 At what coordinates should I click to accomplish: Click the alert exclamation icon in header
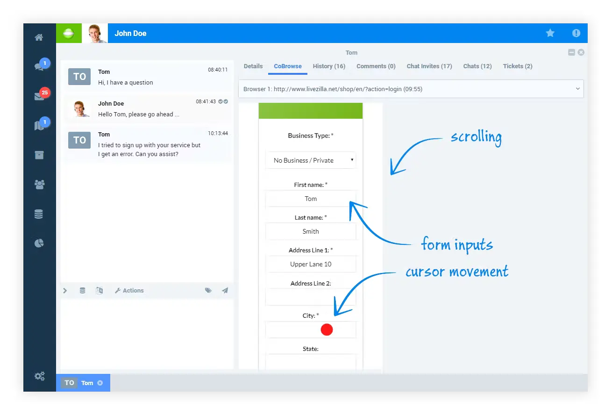(x=576, y=33)
